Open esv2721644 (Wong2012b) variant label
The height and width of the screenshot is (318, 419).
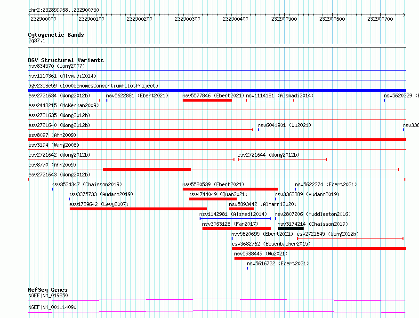coord(268,155)
